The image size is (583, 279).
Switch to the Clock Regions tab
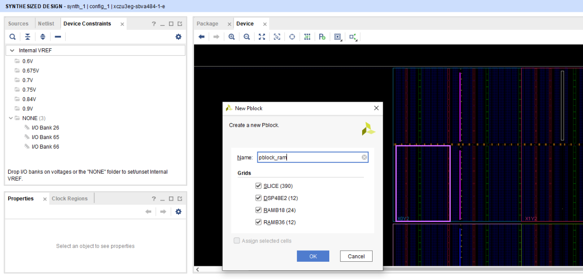(69, 199)
